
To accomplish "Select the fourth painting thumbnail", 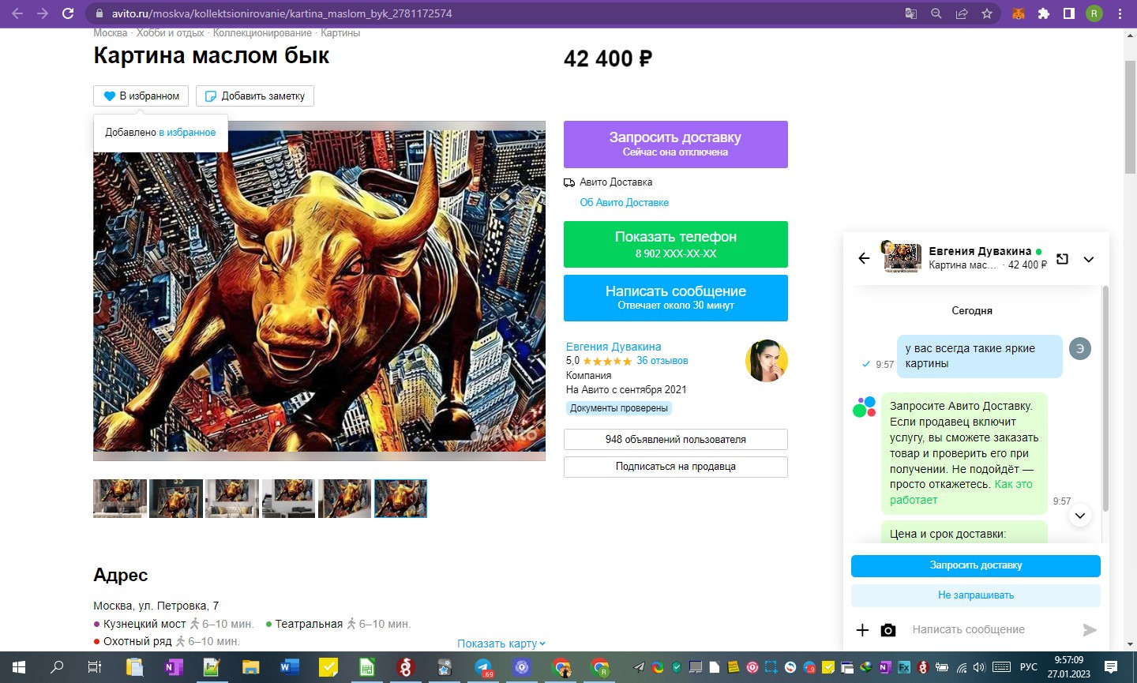I will (288, 498).
